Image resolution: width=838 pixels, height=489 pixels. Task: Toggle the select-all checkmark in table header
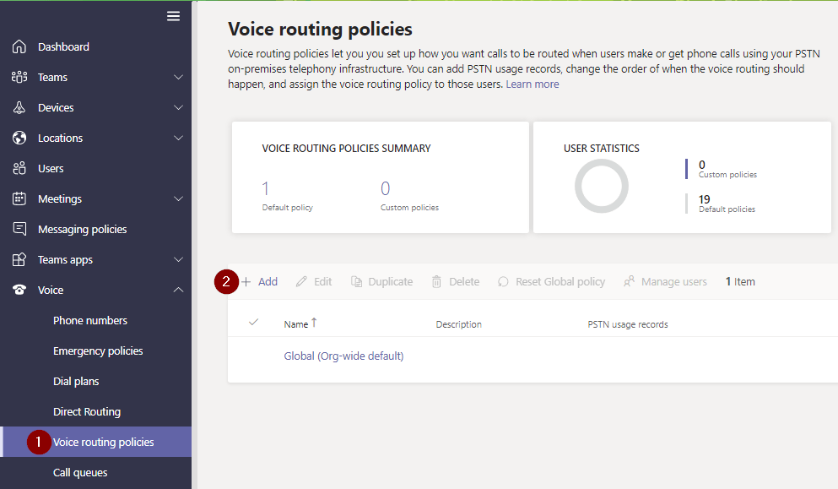(x=253, y=323)
